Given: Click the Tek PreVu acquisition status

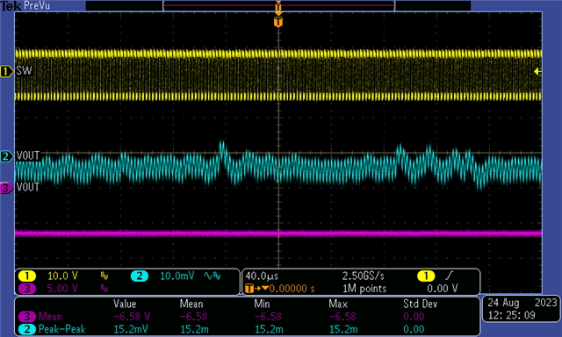Looking at the screenshot, I should pos(25,6).
